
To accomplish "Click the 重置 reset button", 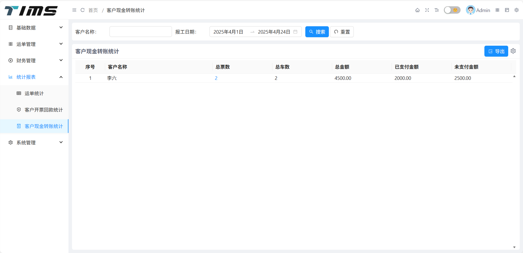I will click(342, 32).
